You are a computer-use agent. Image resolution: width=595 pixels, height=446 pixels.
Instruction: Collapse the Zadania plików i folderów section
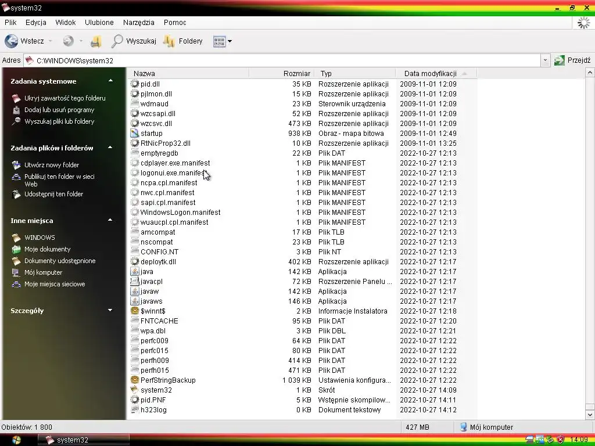pyautogui.click(x=110, y=148)
